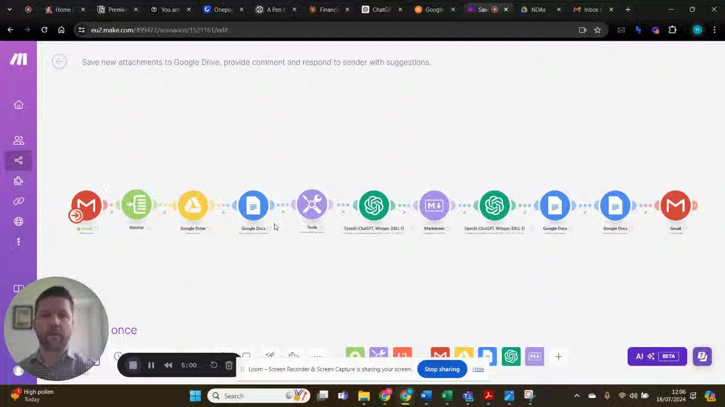Screen dimensions: 725x407
Task: Delete the Loom recording with trash icon
Action: coord(229,365)
